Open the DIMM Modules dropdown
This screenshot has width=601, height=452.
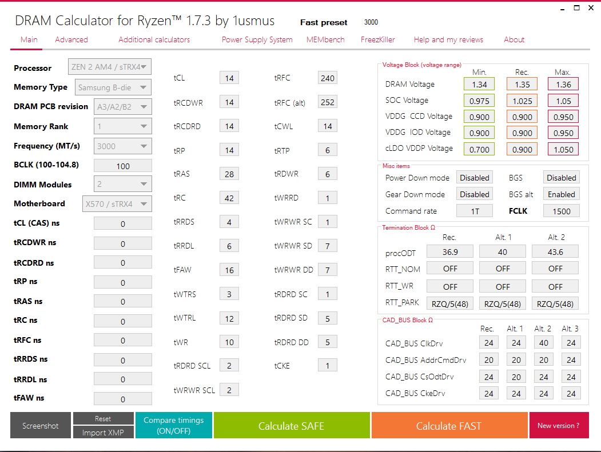point(122,184)
